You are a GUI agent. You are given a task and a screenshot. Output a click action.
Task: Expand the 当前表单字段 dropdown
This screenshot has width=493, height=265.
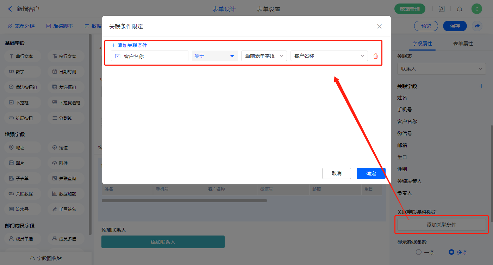click(264, 56)
